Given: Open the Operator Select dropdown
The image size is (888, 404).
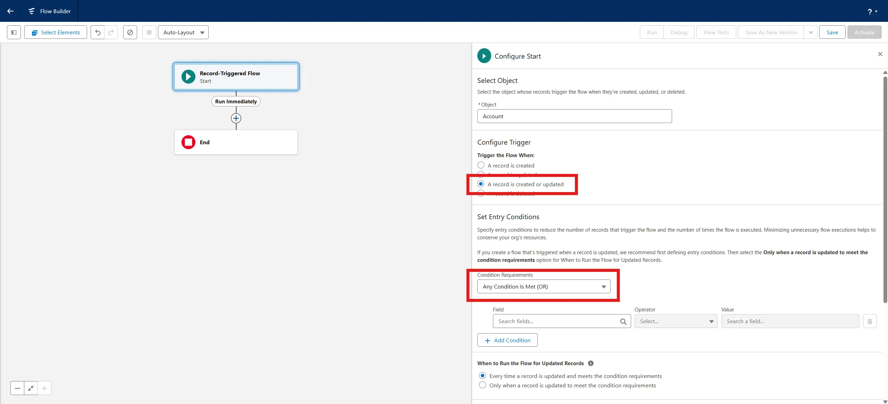Looking at the screenshot, I should tap(676, 321).
